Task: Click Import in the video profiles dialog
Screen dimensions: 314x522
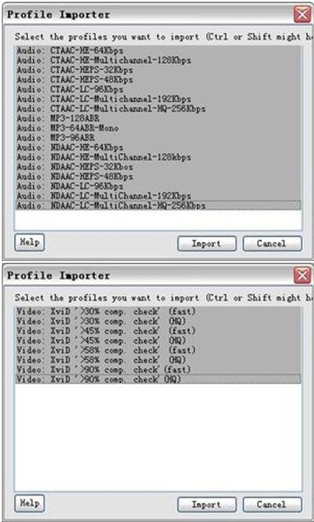Action: pyautogui.click(x=207, y=505)
